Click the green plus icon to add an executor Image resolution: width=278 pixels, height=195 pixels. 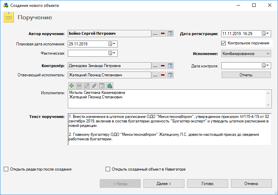[72, 86]
